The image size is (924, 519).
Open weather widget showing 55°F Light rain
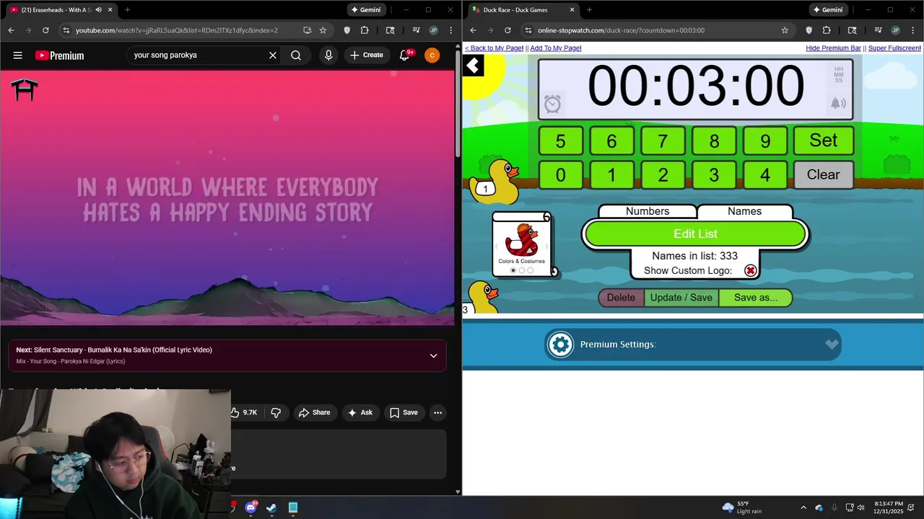pos(741,507)
